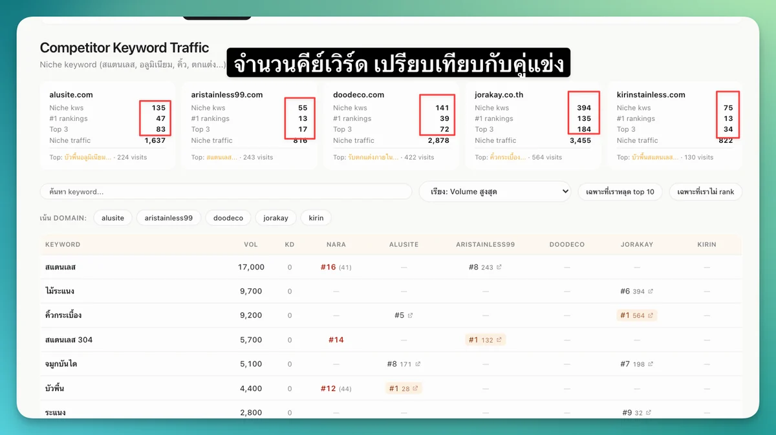Select the alusite.com card title
Screen dimensions: 776x435
point(71,94)
